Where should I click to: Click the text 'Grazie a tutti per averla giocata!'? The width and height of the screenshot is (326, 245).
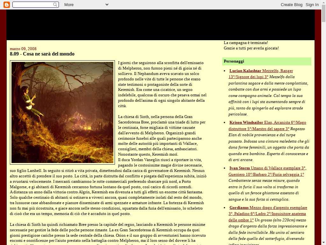click(251, 48)
